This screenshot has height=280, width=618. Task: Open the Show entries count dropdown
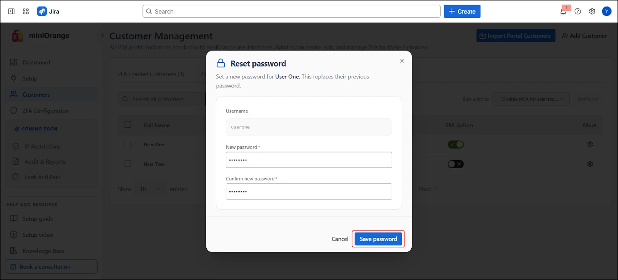tap(150, 189)
